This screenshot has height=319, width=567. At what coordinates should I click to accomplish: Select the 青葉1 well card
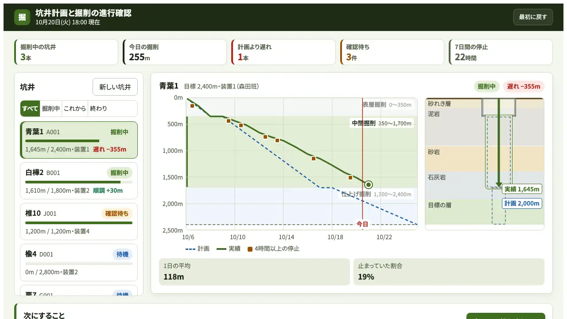[79, 140]
